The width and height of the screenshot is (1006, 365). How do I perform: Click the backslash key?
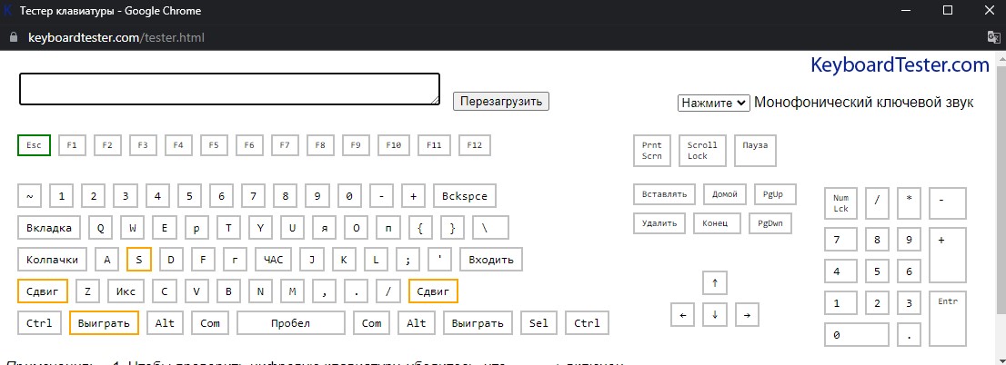491,227
